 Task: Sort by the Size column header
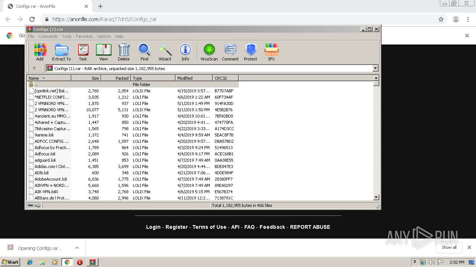(x=86, y=78)
